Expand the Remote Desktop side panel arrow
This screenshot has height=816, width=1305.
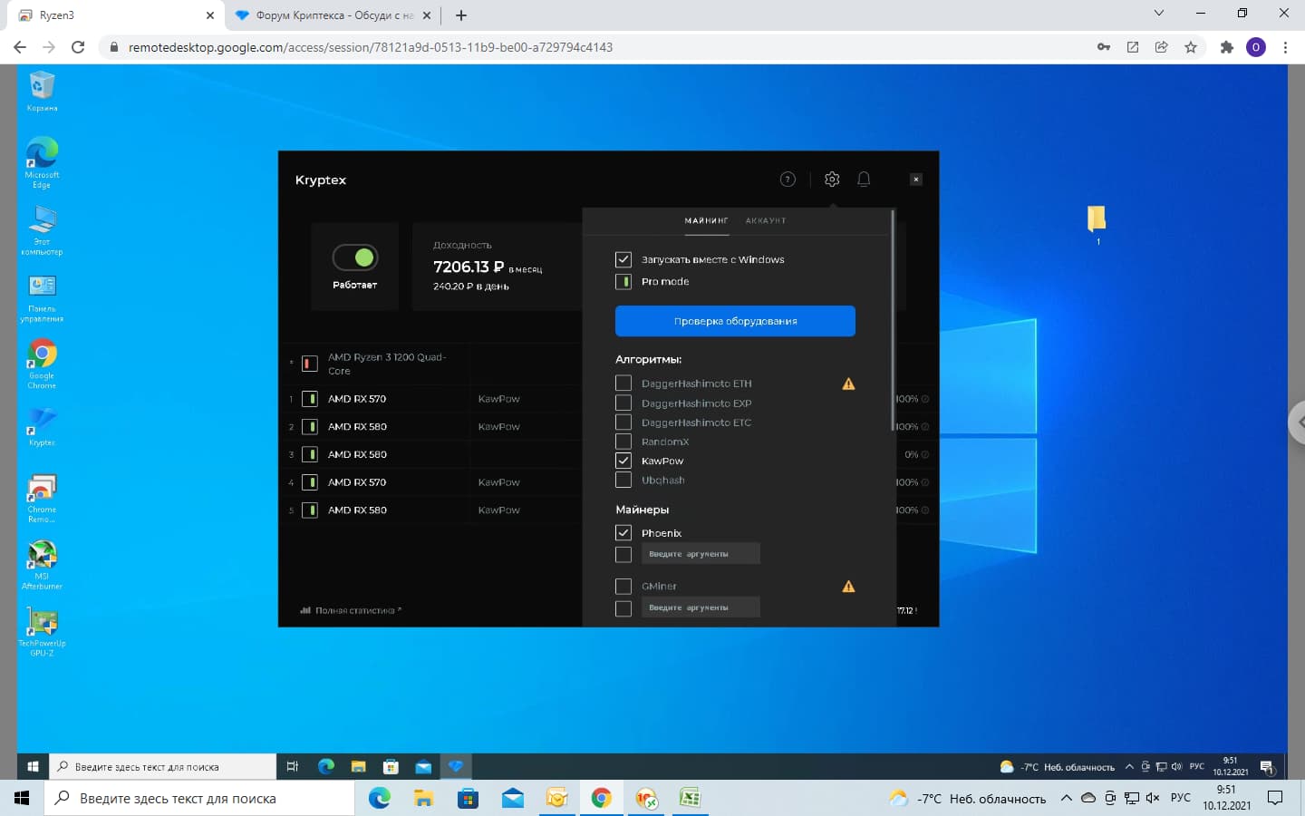coord(1297,422)
